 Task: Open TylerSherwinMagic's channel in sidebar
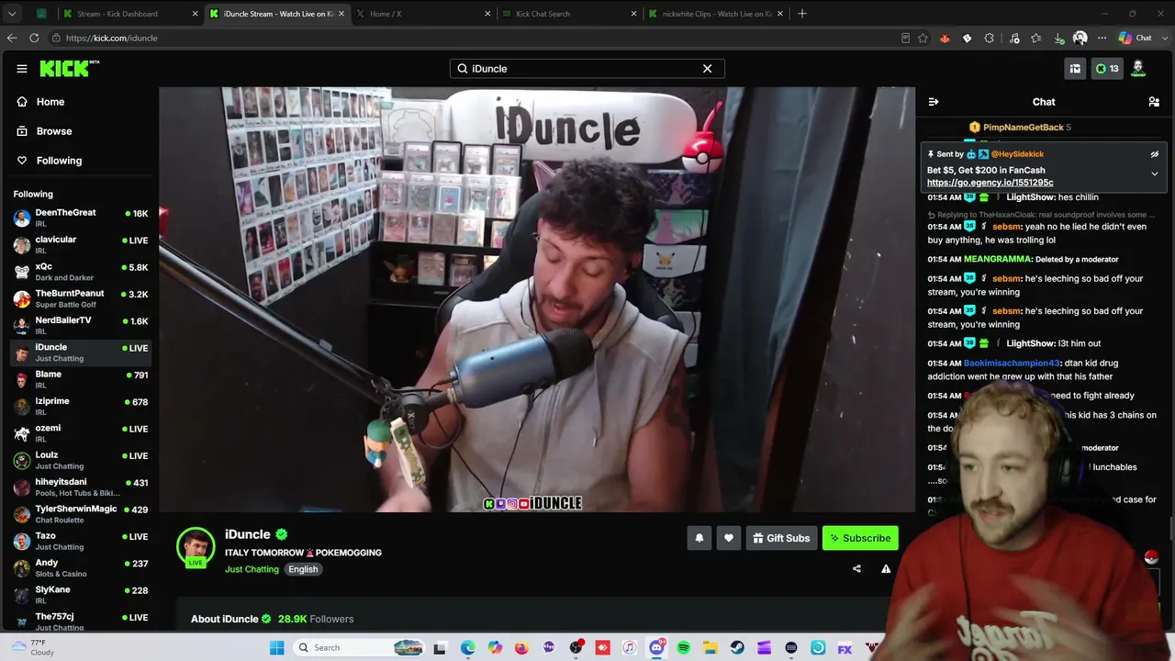tap(81, 513)
